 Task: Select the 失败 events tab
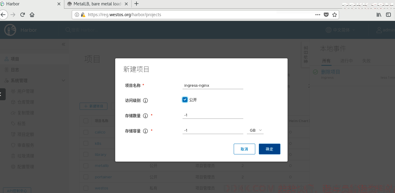(x=367, y=61)
